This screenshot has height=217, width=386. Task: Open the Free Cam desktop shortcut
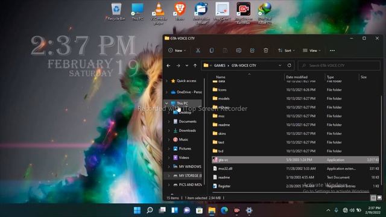(222, 11)
